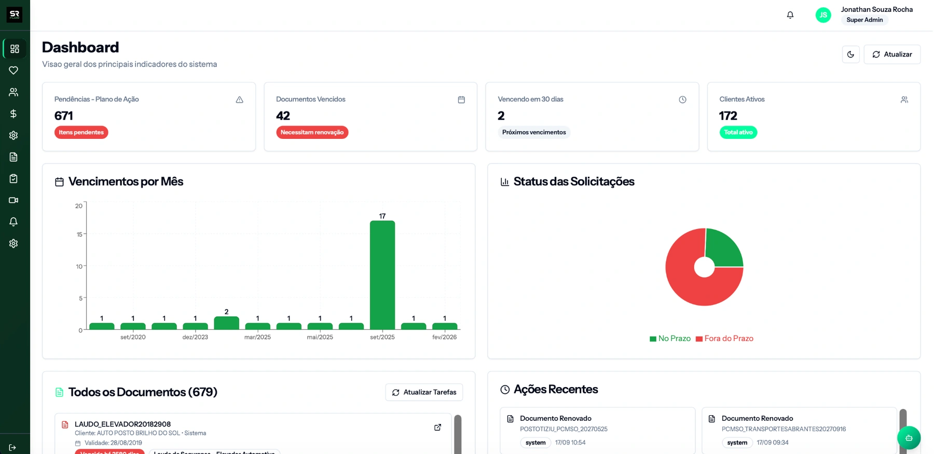Open notifications bell in the top header
This screenshot has height=454, width=934.
tap(790, 15)
